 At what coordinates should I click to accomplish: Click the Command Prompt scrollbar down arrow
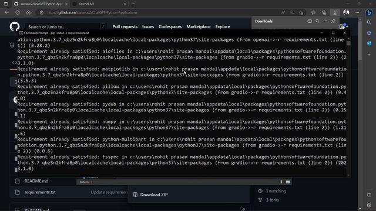point(348,175)
